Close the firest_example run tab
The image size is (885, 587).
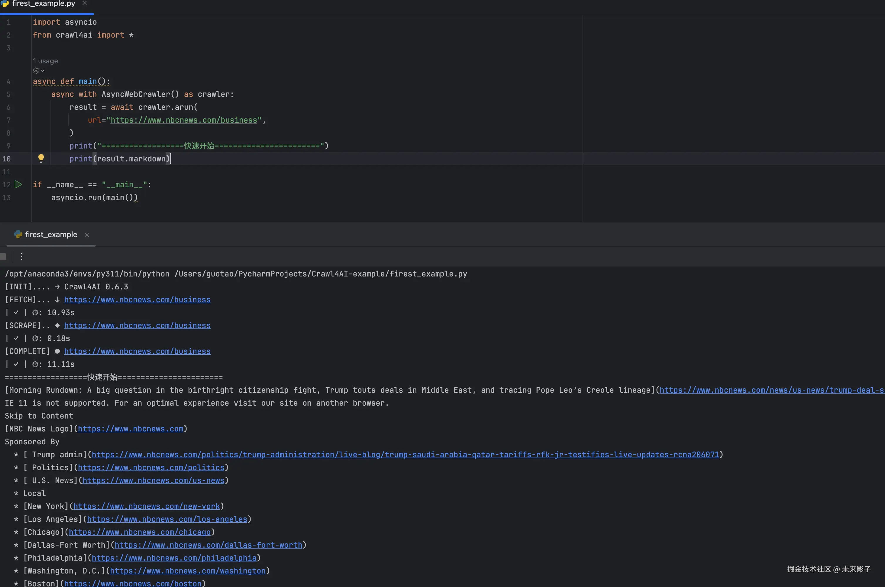[87, 235]
